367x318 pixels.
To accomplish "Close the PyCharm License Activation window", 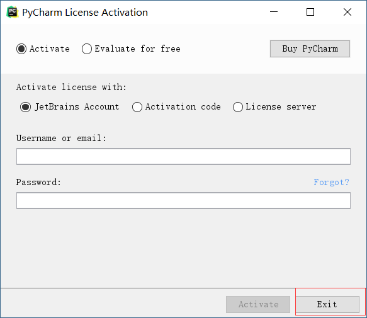I will coord(347,12).
